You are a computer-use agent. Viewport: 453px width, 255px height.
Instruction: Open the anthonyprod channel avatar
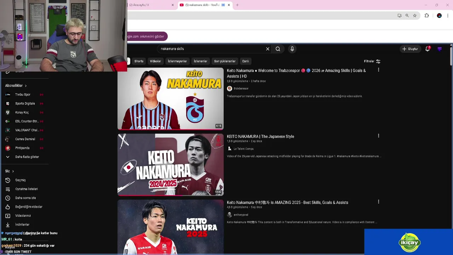(229, 215)
